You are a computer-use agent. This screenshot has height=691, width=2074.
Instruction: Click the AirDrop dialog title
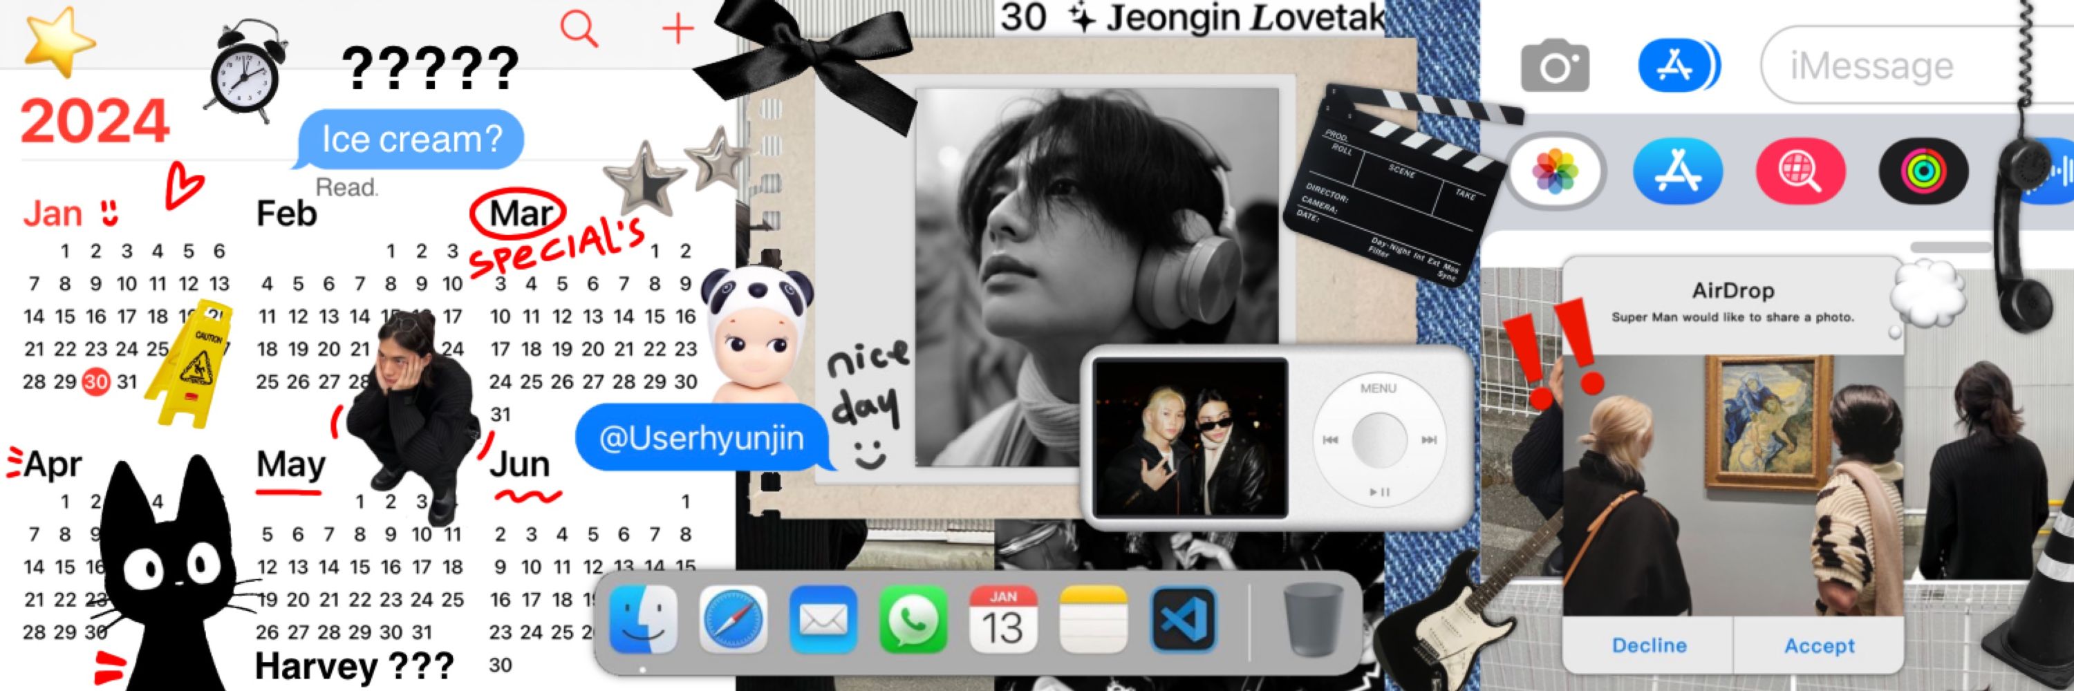pos(1732,290)
